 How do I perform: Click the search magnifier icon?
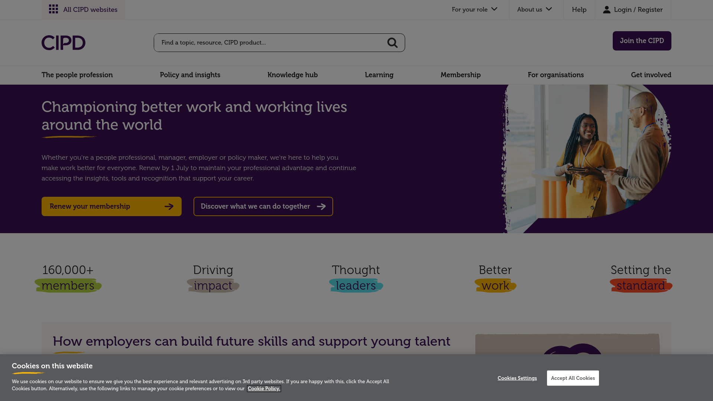[x=392, y=43]
